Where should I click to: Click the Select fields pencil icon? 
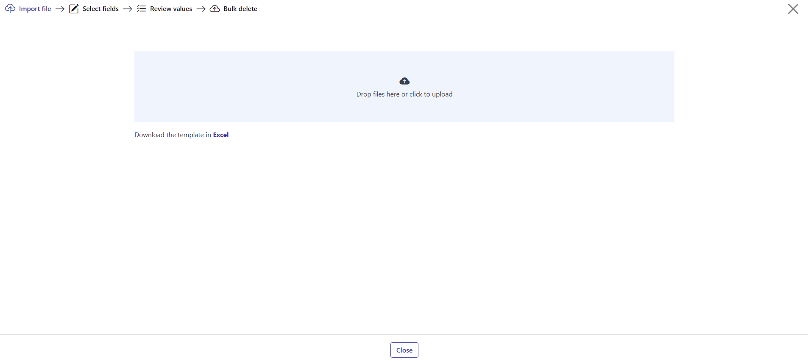coord(74,9)
